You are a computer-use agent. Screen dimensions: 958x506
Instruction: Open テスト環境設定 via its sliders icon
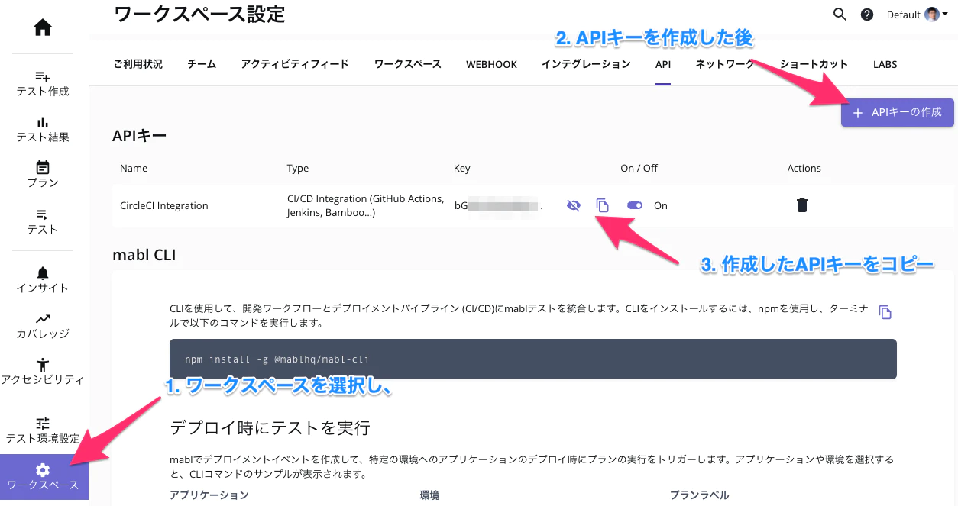point(42,423)
